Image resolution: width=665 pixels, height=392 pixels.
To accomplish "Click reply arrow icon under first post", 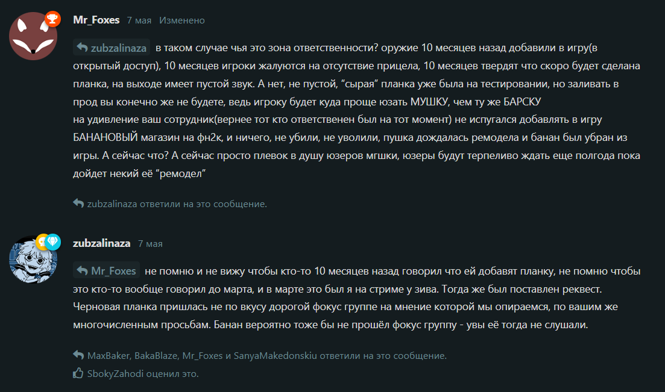I will 78,203.
